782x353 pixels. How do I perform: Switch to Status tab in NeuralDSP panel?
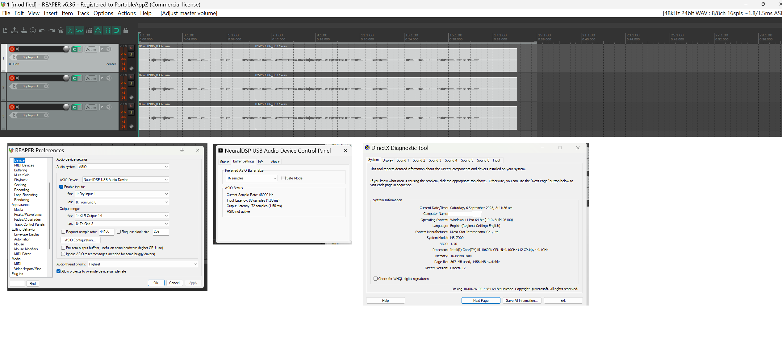(225, 162)
